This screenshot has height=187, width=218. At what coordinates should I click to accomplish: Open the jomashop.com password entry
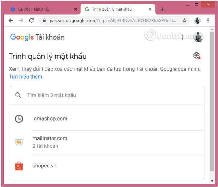pyautogui.click(x=106, y=119)
